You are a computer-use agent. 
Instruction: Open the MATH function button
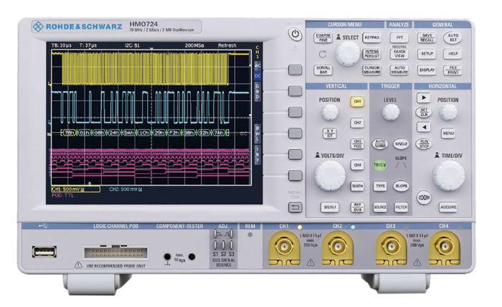point(357,186)
